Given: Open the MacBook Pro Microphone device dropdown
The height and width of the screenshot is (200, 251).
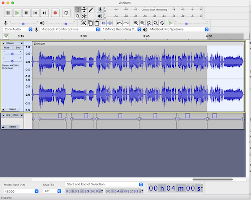Looking at the screenshot, I should tap(70, 29).
